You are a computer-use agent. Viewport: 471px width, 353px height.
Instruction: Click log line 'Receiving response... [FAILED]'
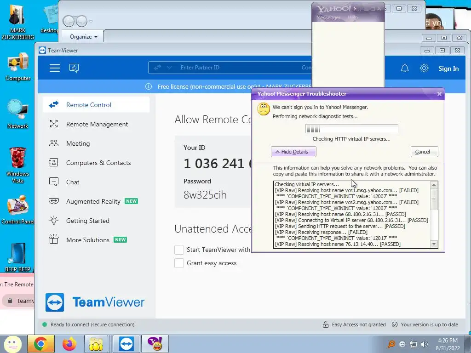[321, 232]
